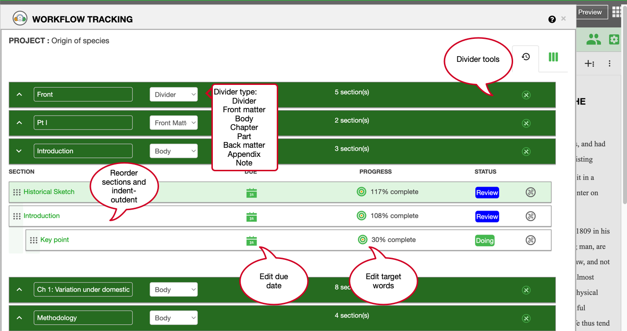Click target icon beside 30% complete

pos(363,240)
